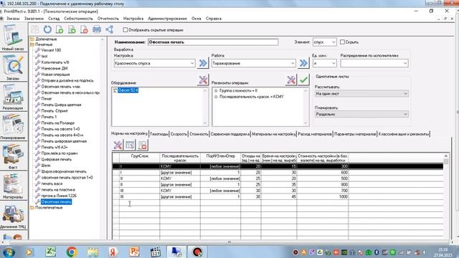Open PowerPoint from the taskbar
The image size is (459, 258).
point(134,252)
